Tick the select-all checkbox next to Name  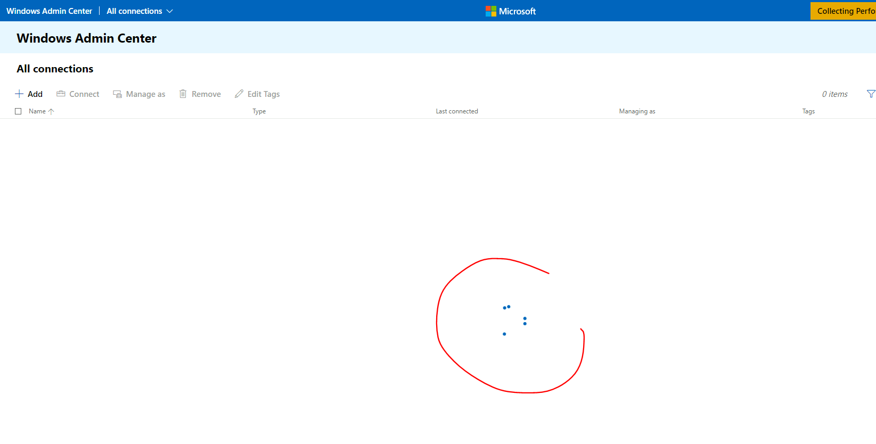coord(18,111)
